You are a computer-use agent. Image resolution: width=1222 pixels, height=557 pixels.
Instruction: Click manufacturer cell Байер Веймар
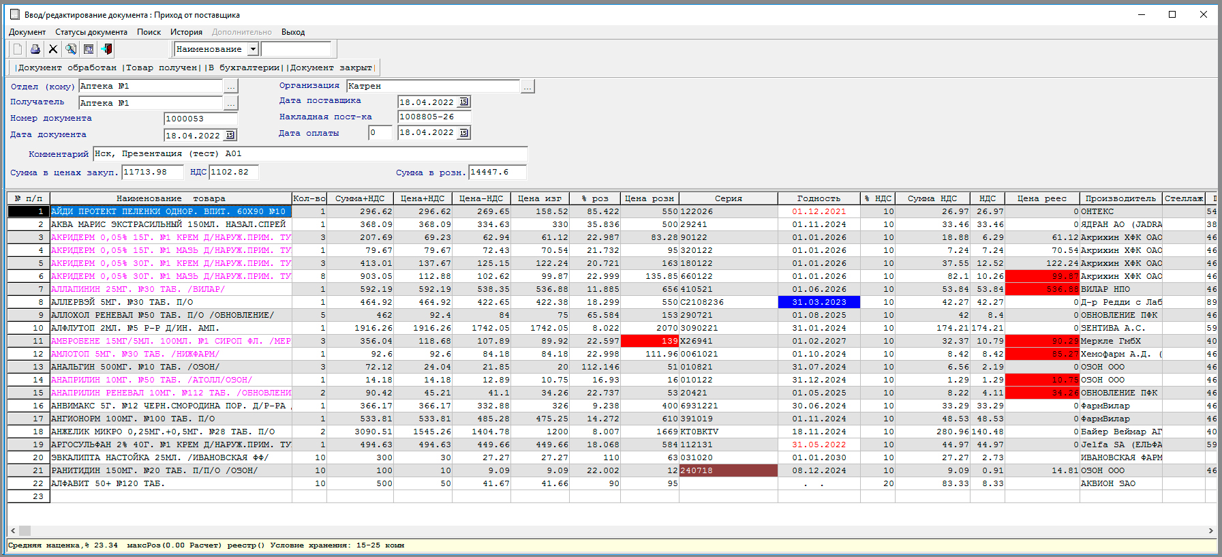click(1121, 432)
